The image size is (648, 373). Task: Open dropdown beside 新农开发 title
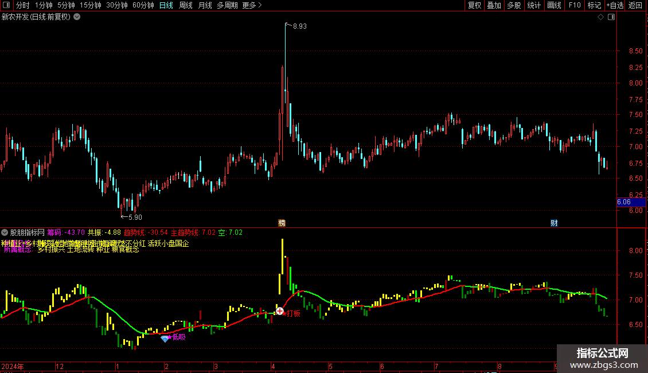(x=77, y=17)
